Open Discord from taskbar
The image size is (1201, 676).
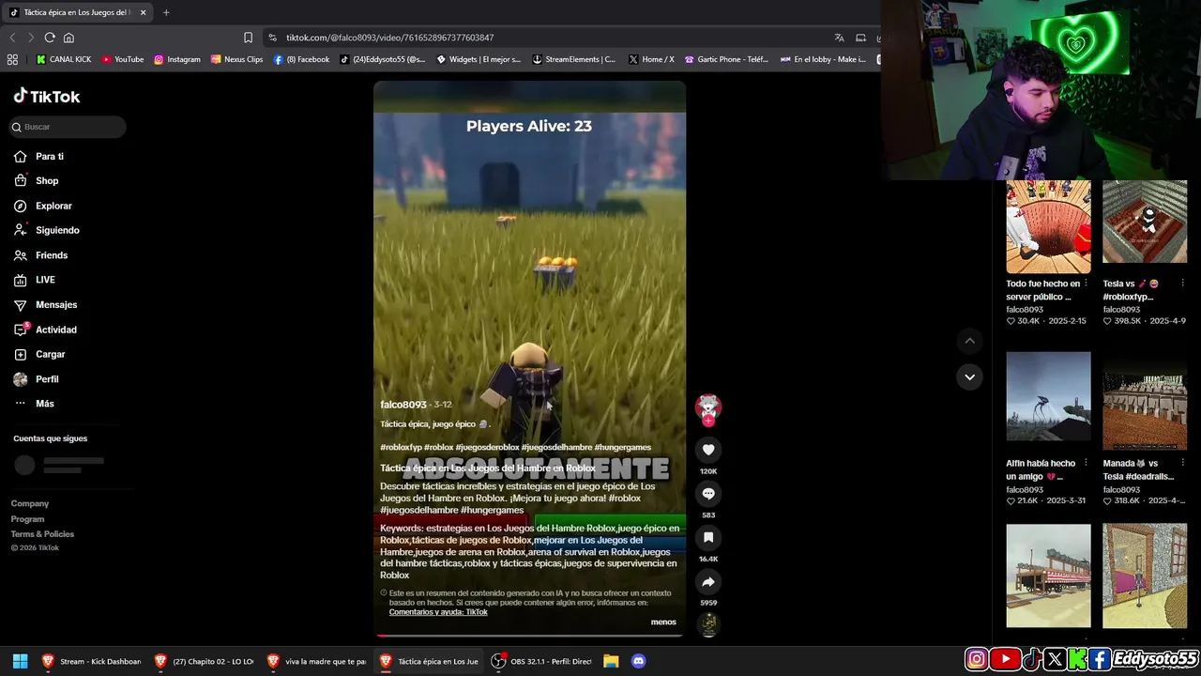point(639,661)
